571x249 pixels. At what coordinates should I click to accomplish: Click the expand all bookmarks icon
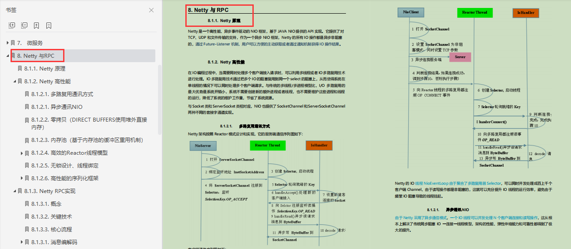(12, 26)
